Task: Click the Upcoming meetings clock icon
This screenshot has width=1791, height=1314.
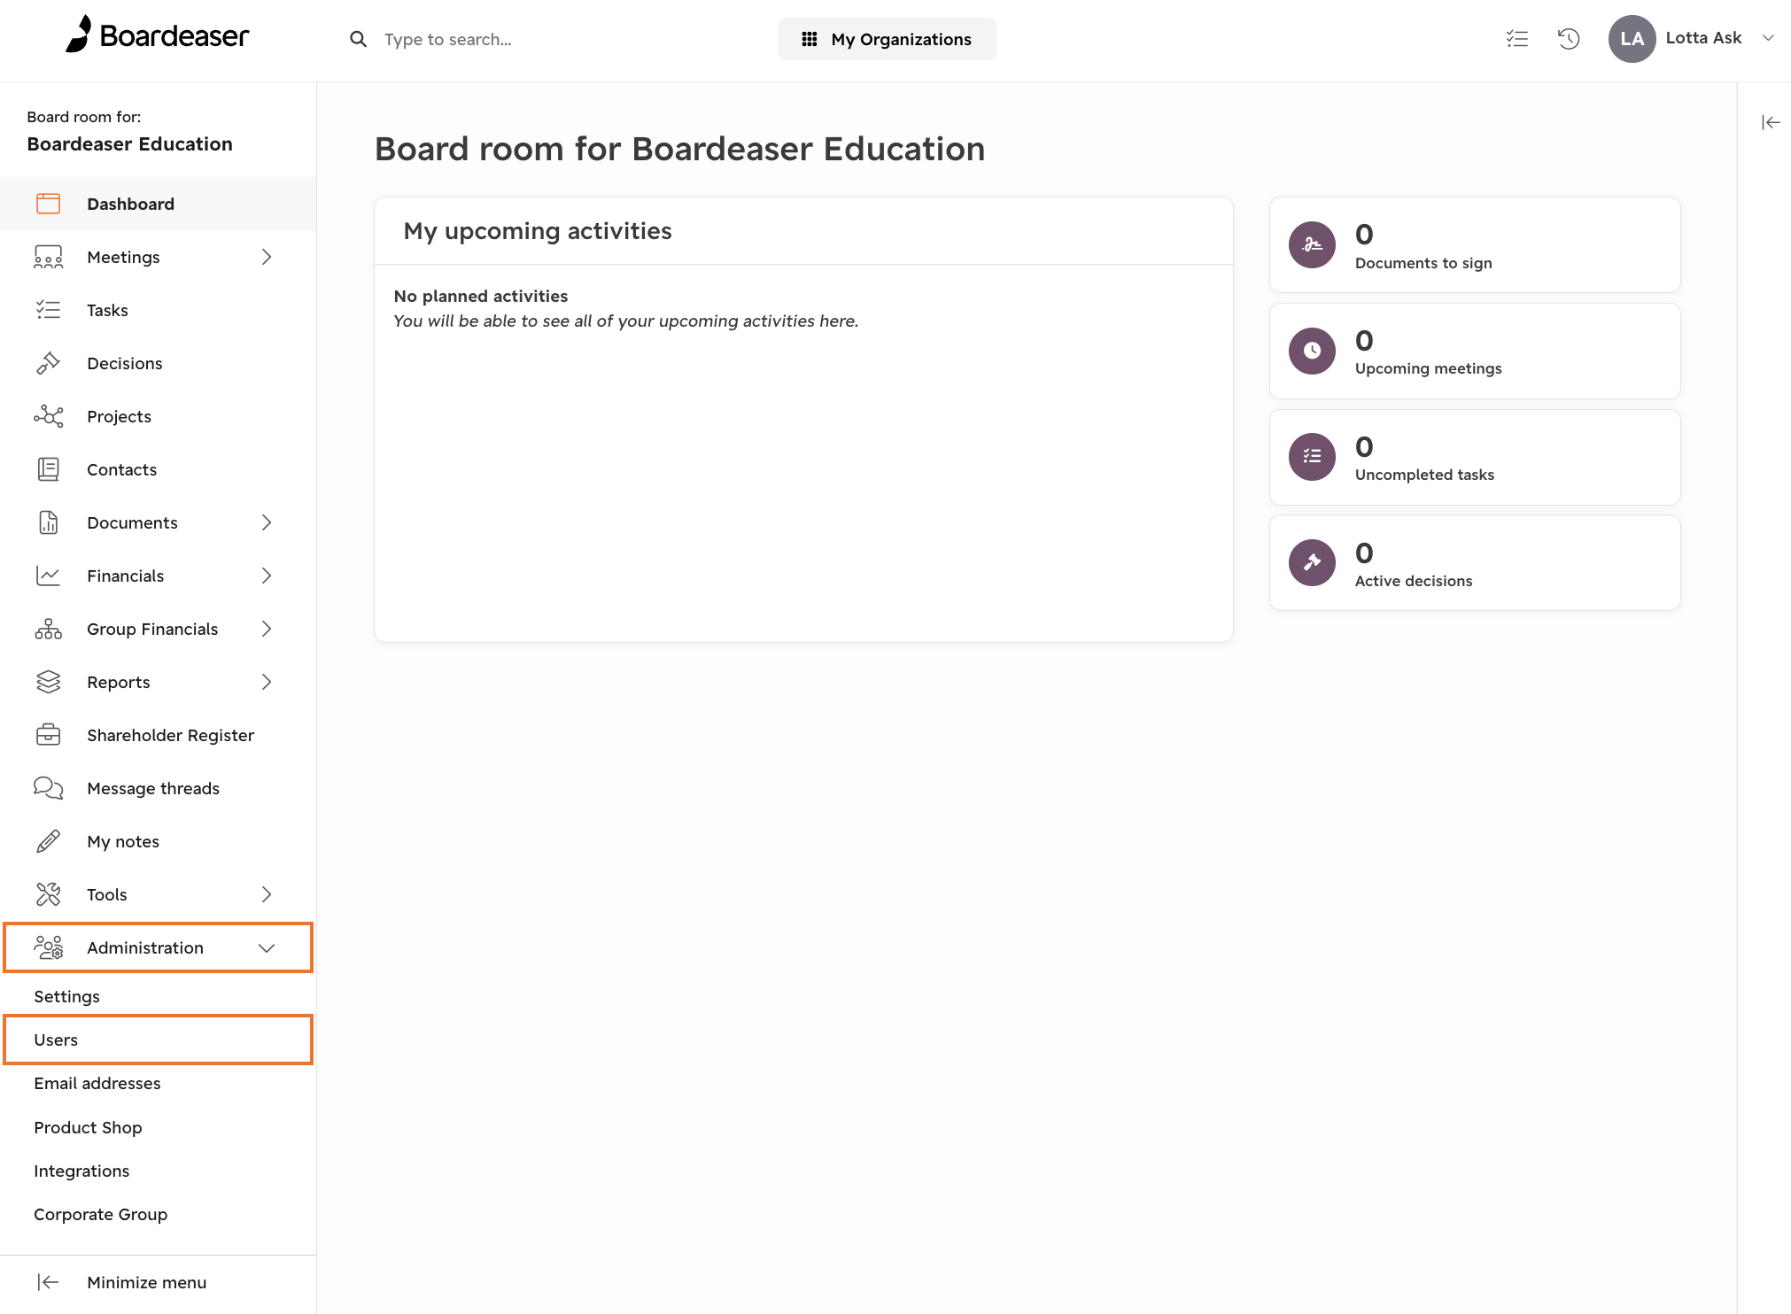Action: 1312,351
